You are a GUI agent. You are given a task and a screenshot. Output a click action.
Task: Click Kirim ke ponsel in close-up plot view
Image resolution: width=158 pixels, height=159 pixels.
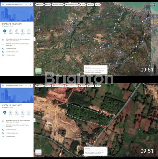pyautogui.click(x=23, y=112)
